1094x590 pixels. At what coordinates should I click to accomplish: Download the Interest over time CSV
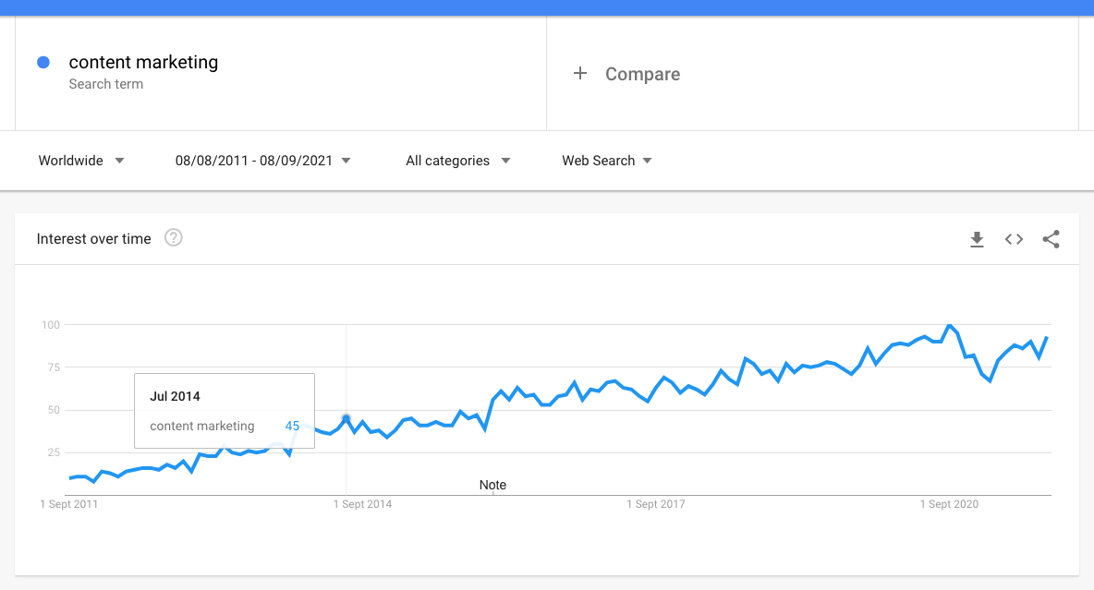click(977, 239)
